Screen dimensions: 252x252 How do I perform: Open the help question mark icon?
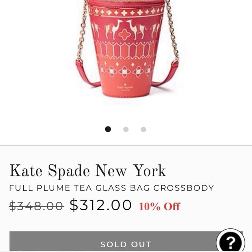(x=230, y=242)
